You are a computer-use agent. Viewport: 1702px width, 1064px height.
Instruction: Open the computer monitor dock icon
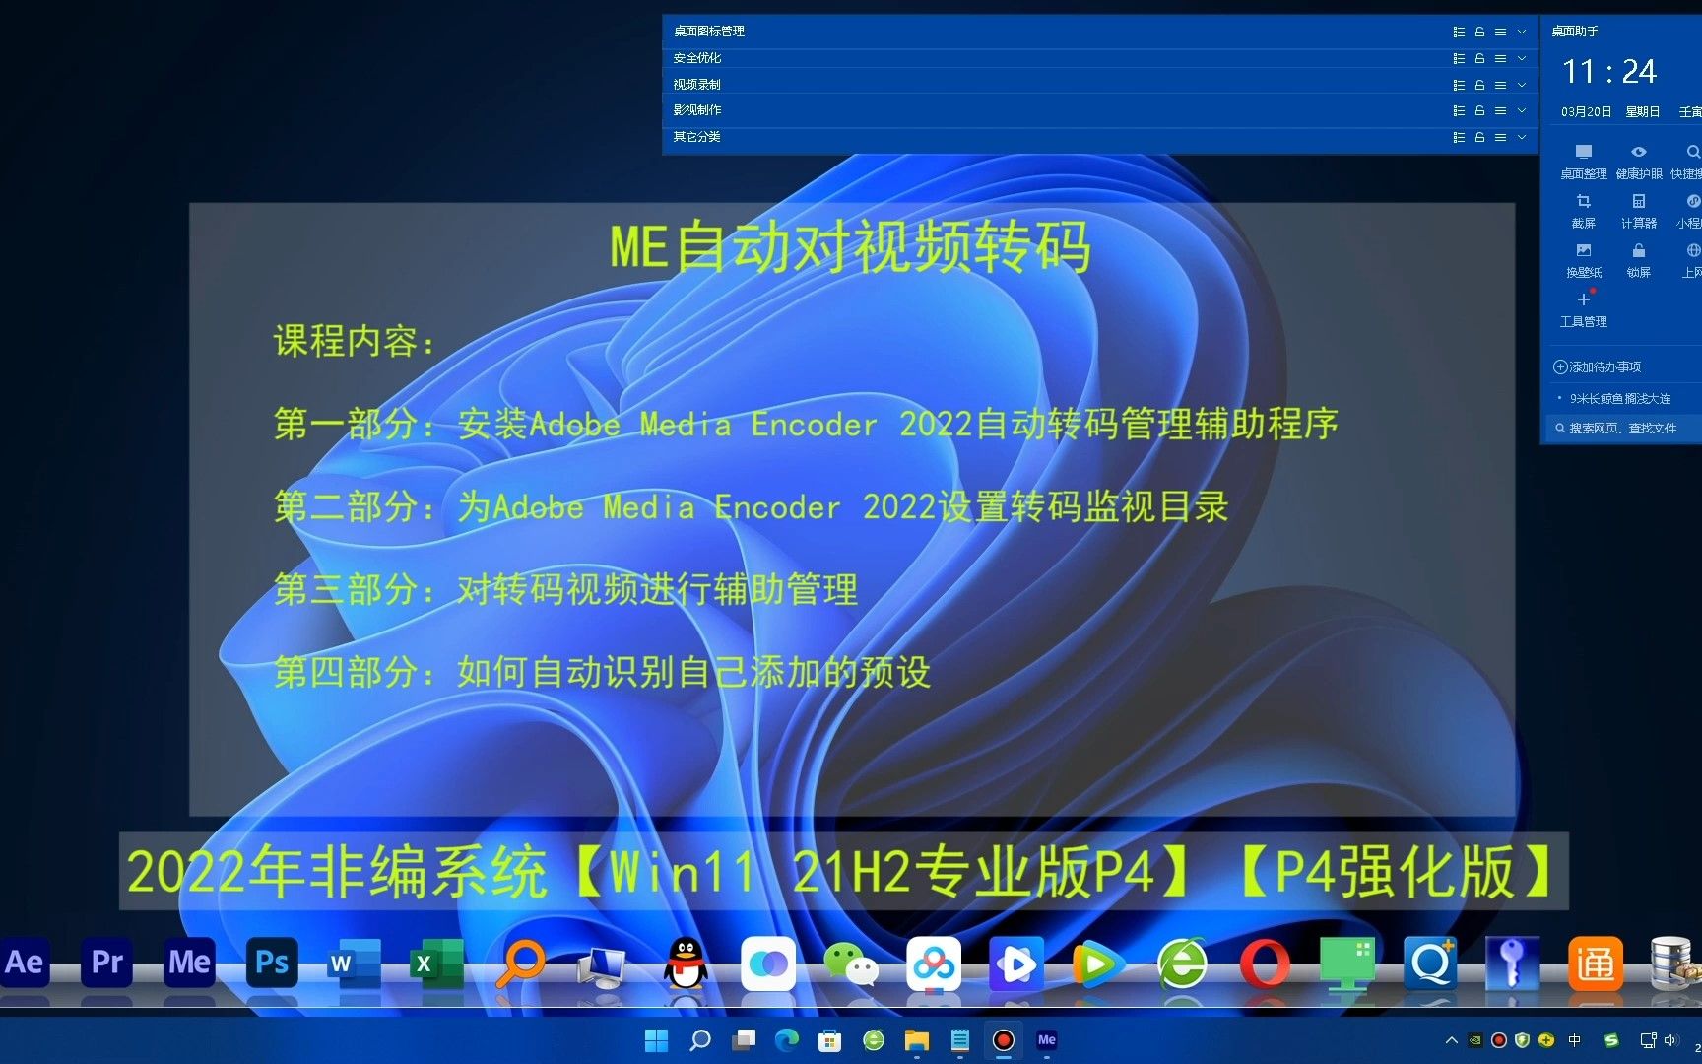tap(603, 964)
